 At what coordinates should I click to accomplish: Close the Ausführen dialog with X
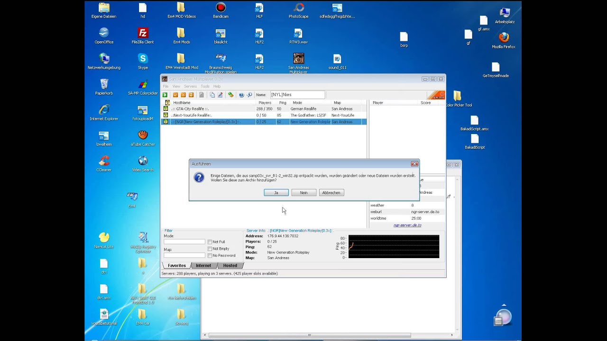tap(414, 164)
